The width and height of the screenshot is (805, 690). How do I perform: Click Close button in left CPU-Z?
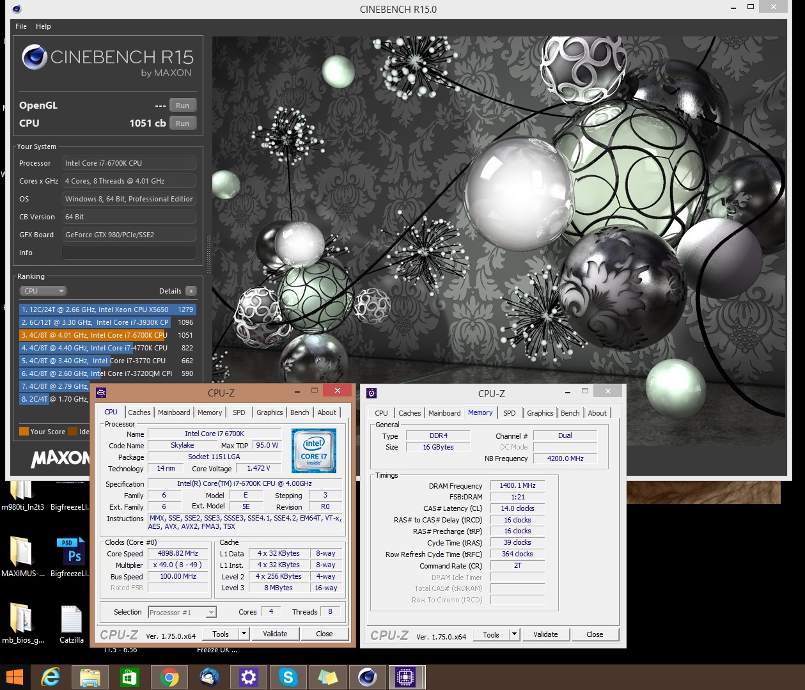[x=324, y=634]
